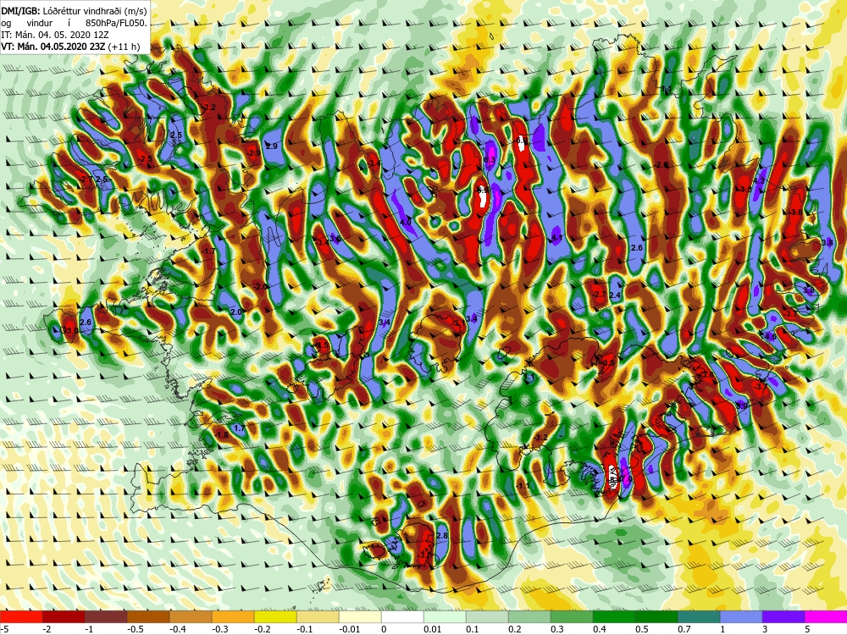Click the magenta legend swatch above 5
This screenshot has height=635, width=847.
826,616
